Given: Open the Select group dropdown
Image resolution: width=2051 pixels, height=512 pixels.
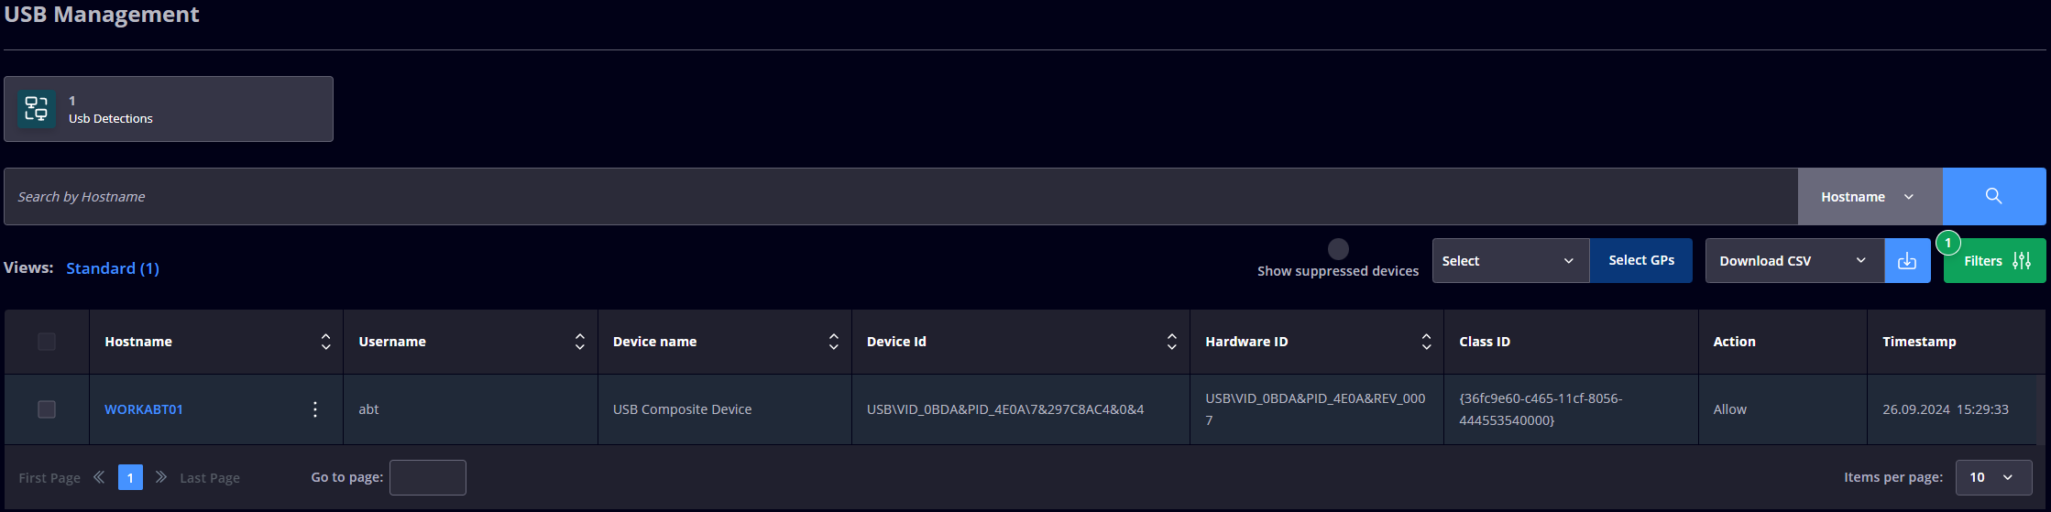Looking at the screenshot, I should 1510,261.
